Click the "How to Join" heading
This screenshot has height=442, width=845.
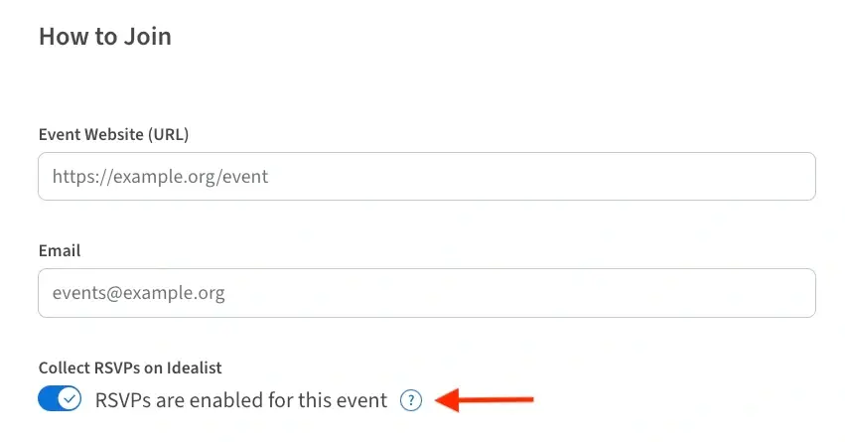[x=104, y=37]
